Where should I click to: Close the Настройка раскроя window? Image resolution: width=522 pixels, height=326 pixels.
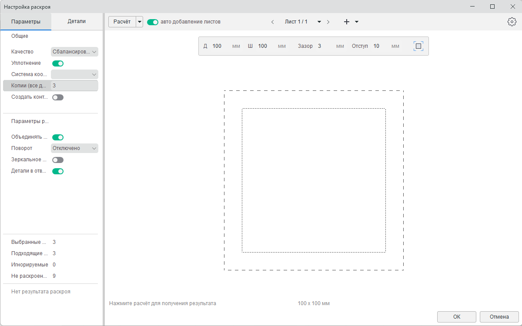[512, 7]
